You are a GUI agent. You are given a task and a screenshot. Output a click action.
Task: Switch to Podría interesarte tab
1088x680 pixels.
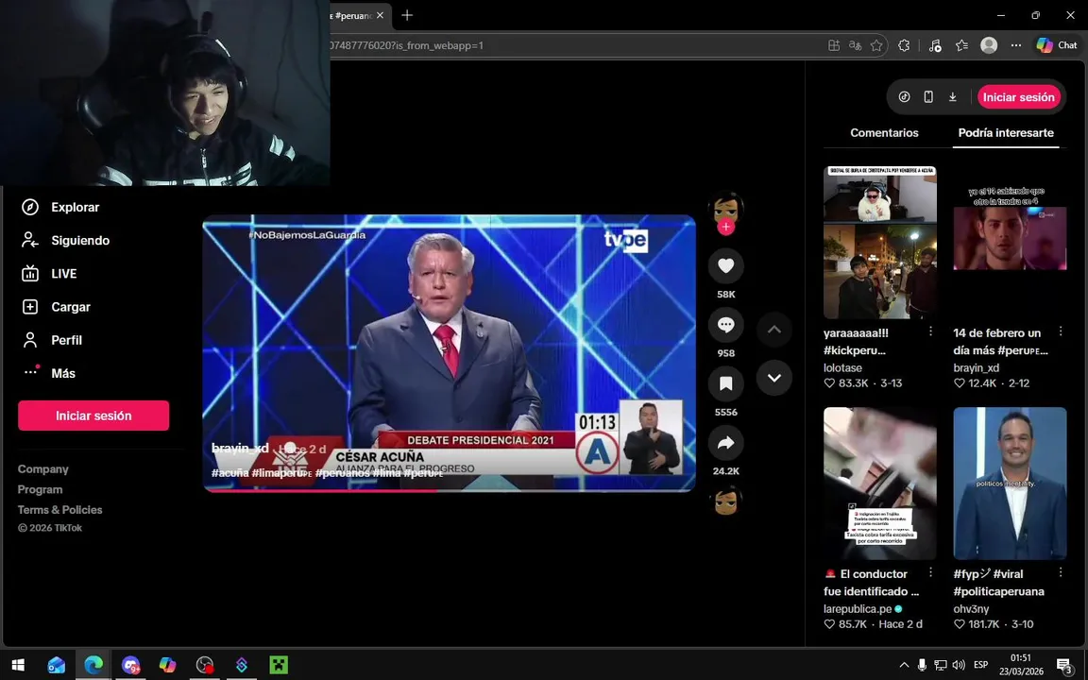tap(1006, 132)
